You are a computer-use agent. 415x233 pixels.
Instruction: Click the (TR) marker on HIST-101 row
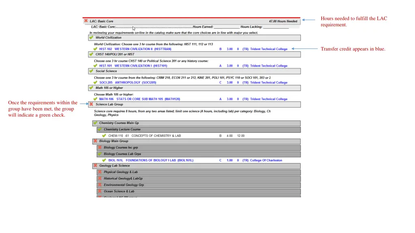tap(245, 66)
